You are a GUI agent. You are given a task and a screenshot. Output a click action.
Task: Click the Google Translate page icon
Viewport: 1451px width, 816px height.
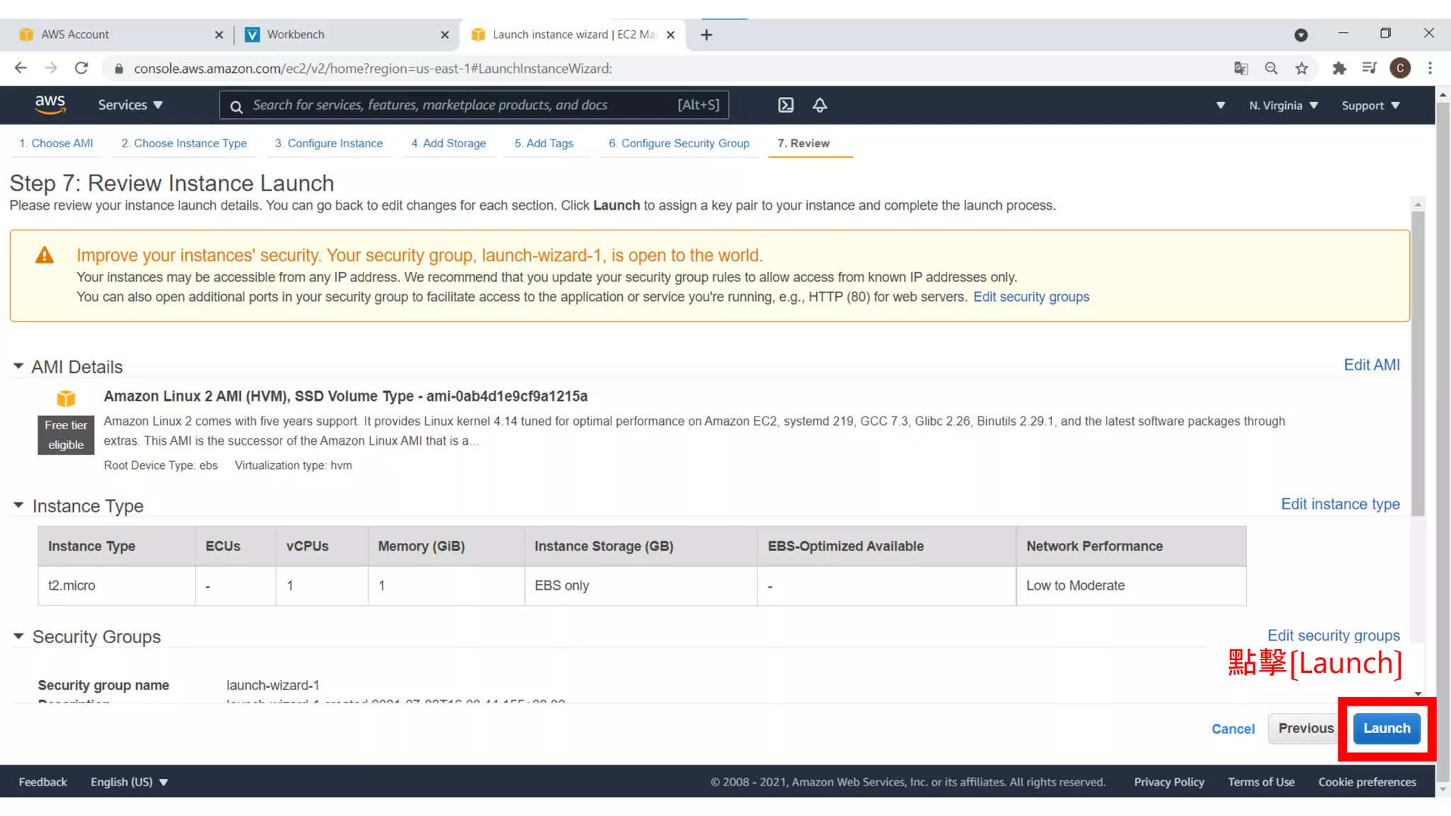(x=1241, y=68)
